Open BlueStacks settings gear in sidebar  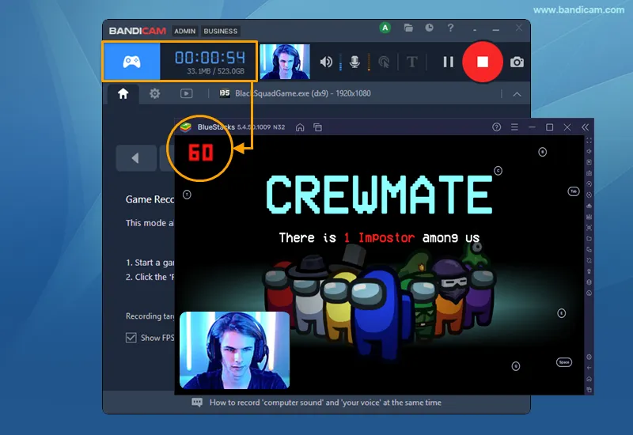589,357
